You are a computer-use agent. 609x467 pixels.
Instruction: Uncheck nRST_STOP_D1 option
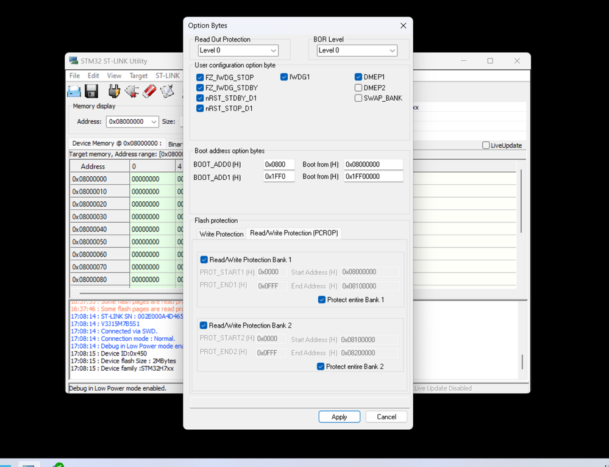tap(200, 109)
